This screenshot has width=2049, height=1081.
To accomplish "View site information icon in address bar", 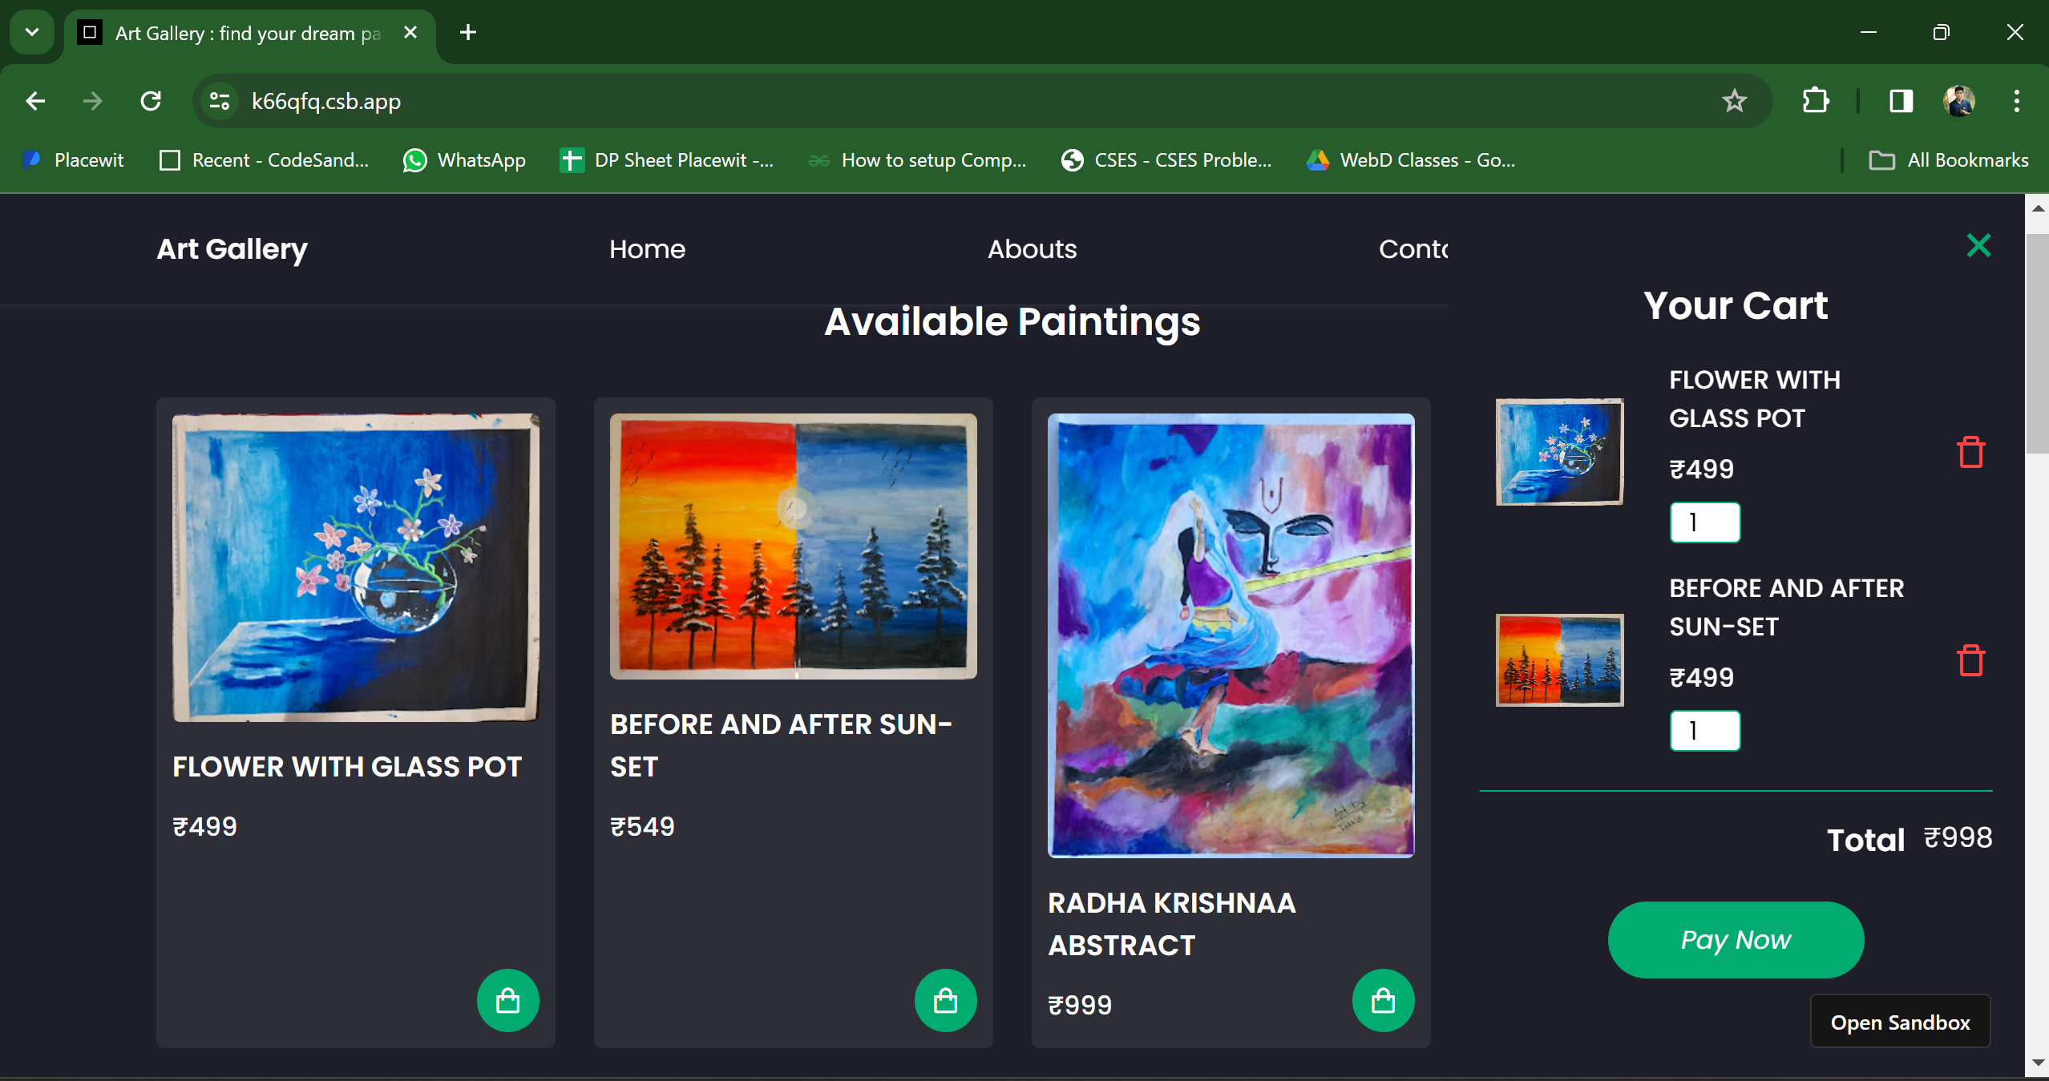I will tap(219, 101).
